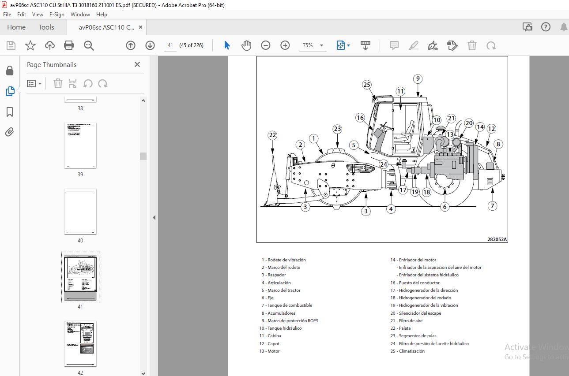Select the highlight text pen tool
The image size is (569, 376).
pos(414,45)
